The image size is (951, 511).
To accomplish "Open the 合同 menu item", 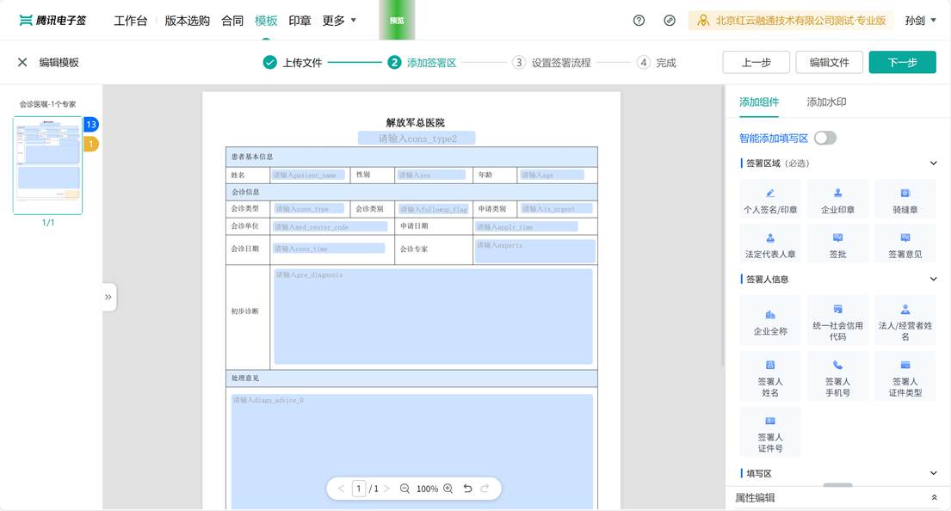I will 232,21.
